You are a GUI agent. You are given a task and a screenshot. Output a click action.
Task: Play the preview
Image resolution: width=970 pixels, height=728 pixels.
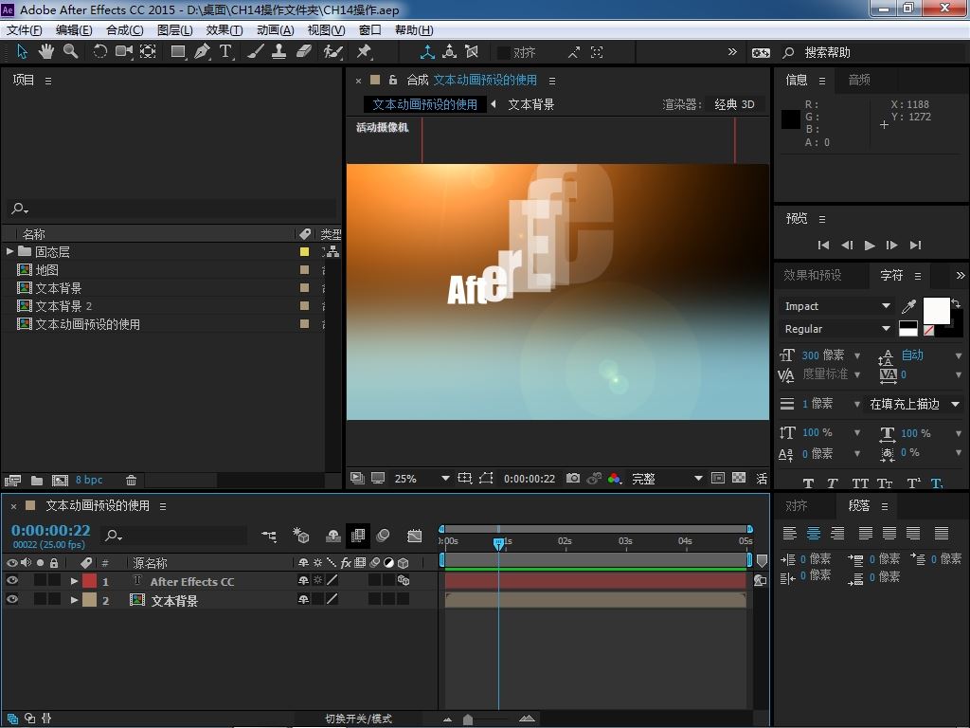[x=870, y=246]
